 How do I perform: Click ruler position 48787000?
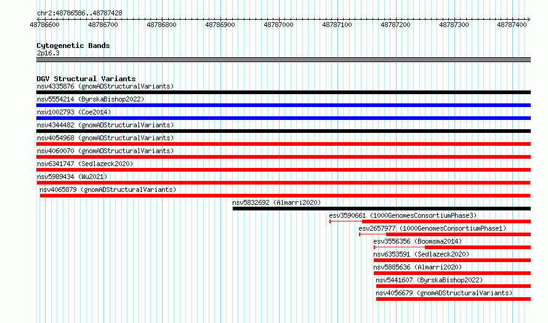(x=278, y=25)
